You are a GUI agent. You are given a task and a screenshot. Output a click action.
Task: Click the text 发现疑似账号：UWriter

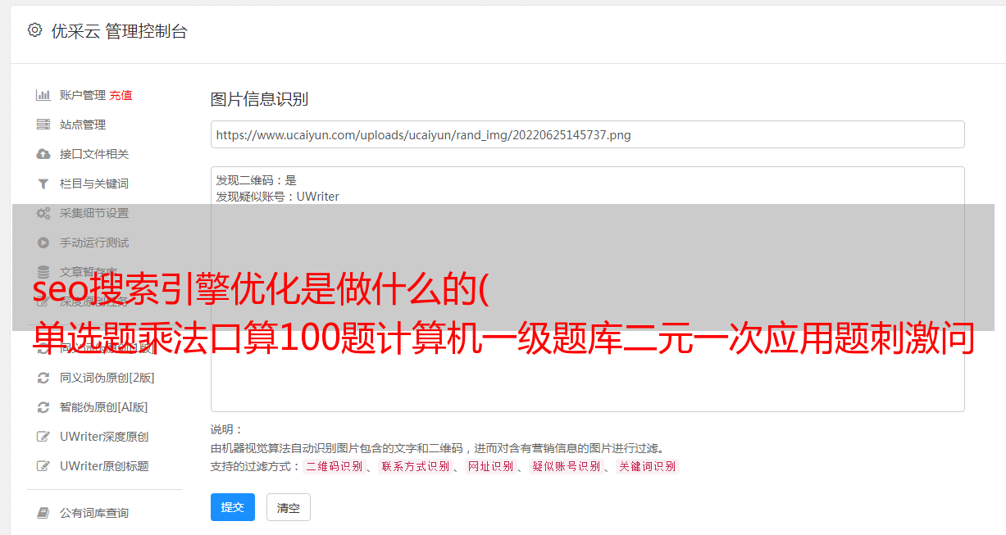point(278,197)
